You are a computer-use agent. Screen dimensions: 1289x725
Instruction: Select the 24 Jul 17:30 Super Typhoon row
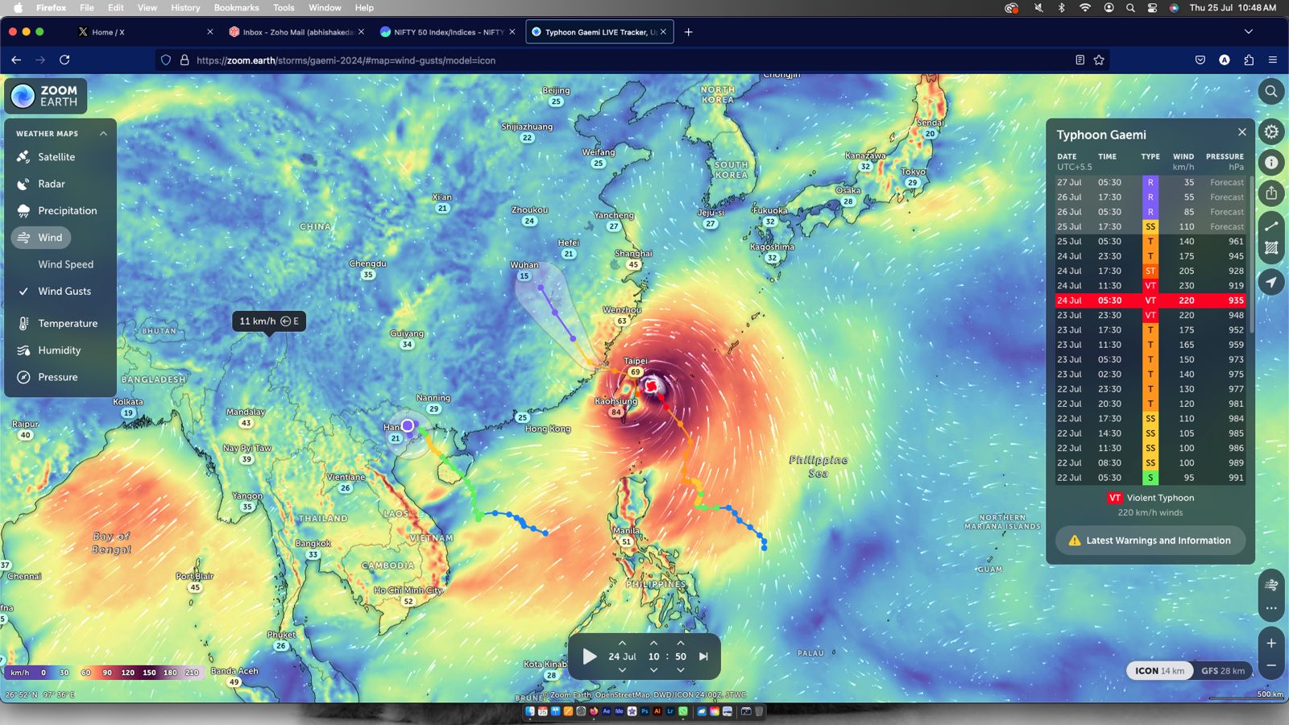(x=1150, y=271)
